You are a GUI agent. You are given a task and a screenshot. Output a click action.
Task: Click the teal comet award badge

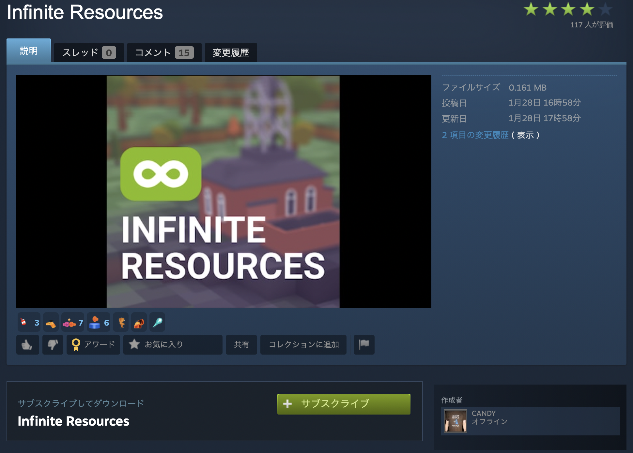[x=157, y=323]
